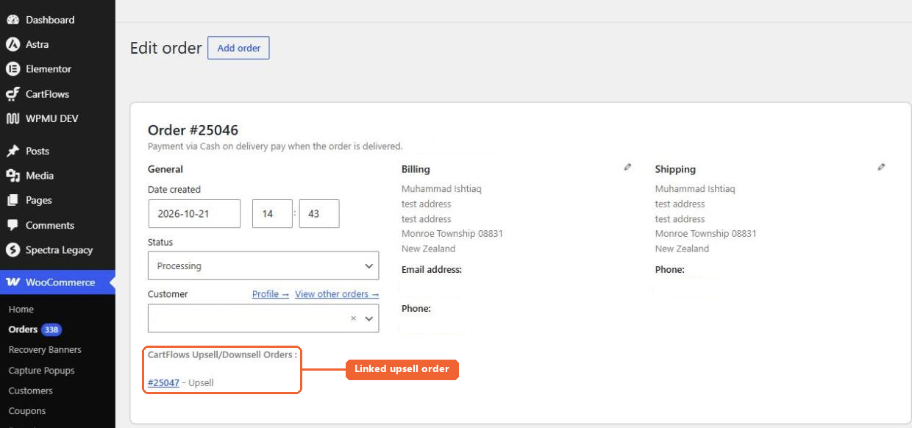Open the Coupons submenu
This screenshot has width=912, height=428.
(27, 411)
